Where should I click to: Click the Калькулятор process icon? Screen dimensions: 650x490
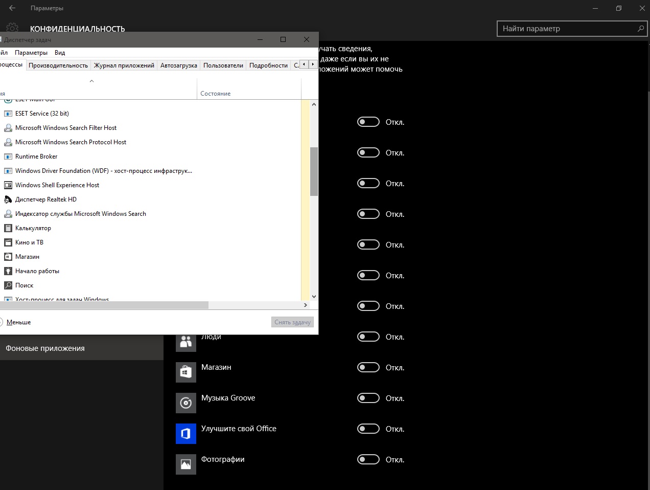click(x=8, y=228)
